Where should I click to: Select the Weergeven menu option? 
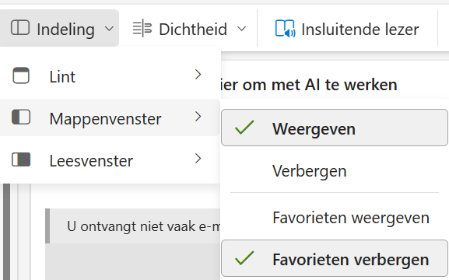(334, 128)
